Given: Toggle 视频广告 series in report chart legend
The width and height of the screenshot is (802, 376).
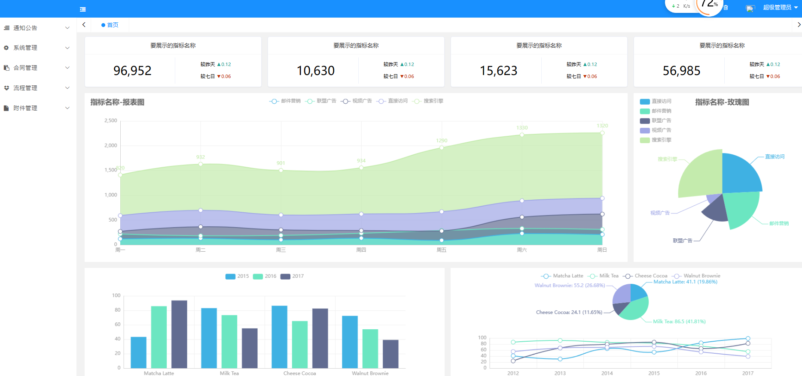Looking at the screenshot, I should (356, 101).
